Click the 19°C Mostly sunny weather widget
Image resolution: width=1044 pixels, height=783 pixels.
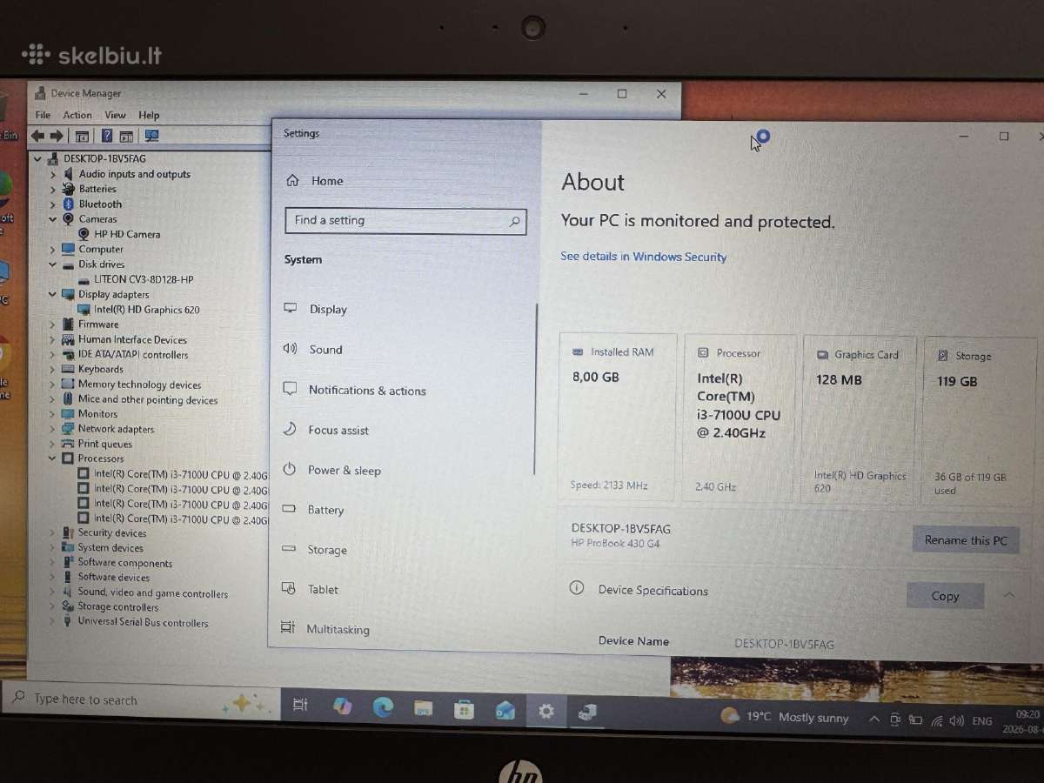tap(786, 716)
